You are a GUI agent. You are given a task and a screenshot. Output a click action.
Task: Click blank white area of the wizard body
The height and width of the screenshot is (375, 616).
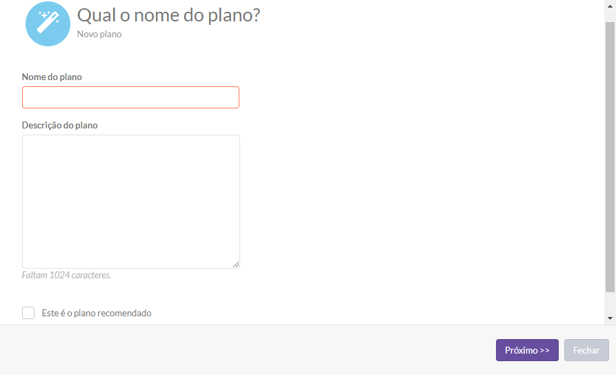click(413, 177)
